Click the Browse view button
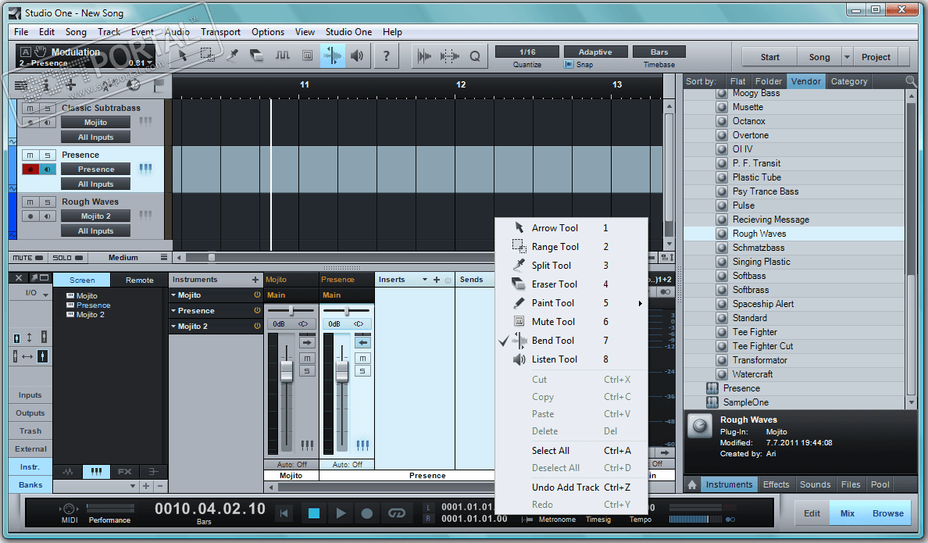This screenshot has width=928, height=543. [887, 513]
